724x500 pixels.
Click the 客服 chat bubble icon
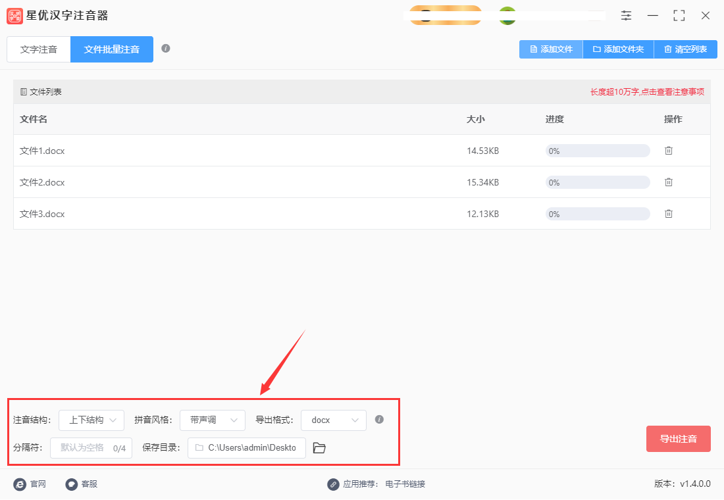tap(71, 484)
